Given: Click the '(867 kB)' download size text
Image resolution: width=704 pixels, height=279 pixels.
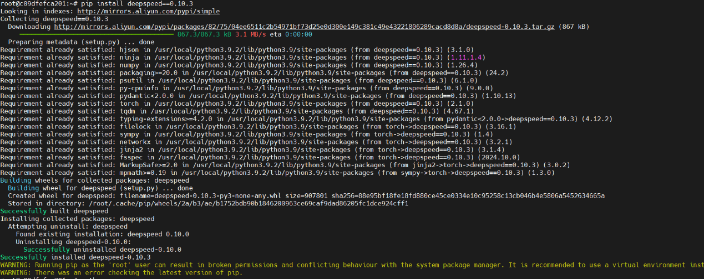Looking at the screenshot, I should (574, 27).
